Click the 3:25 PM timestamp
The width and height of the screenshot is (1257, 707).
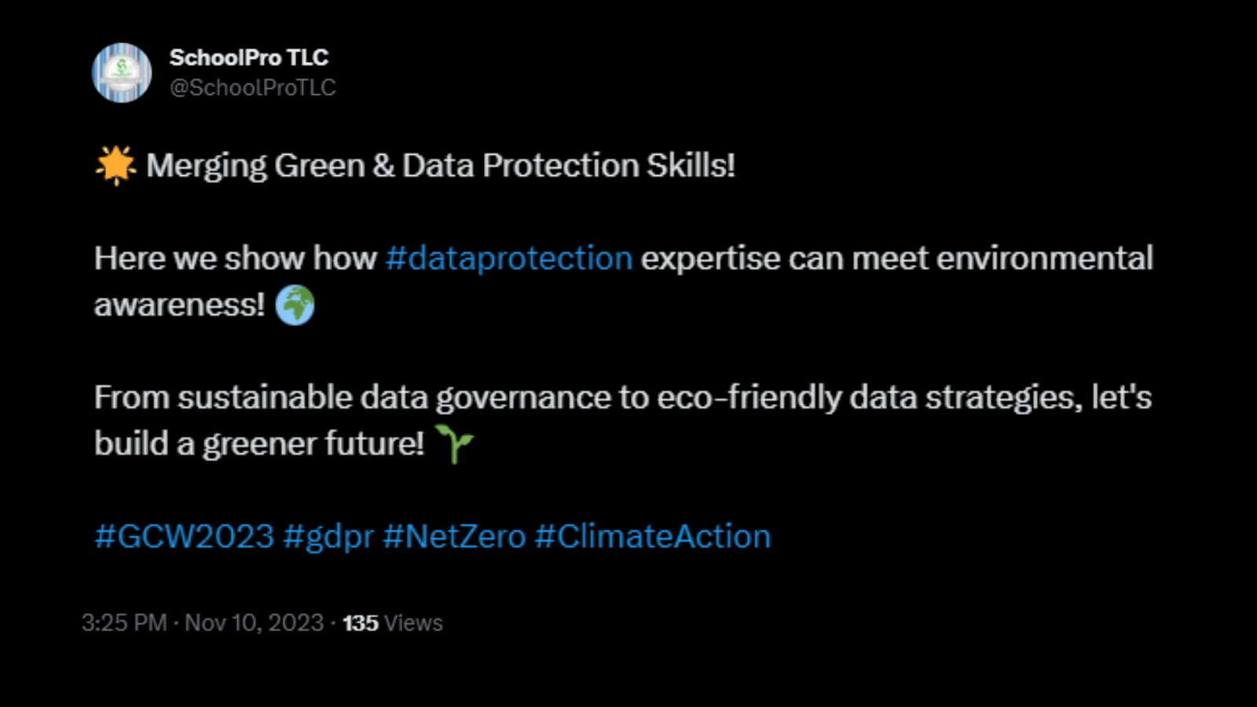pyautogui.click(x=124, y=623)
